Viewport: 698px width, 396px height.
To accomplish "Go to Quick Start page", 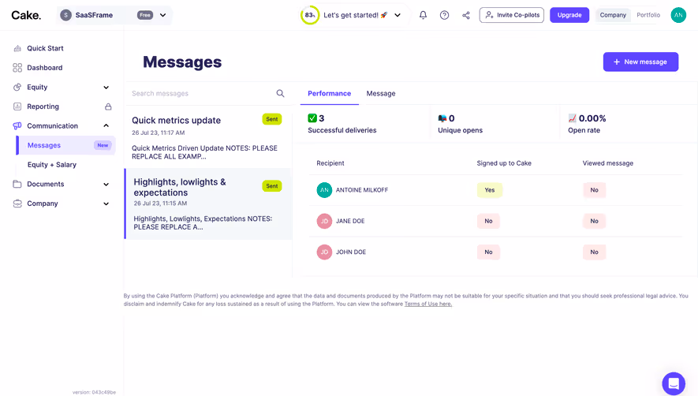I will (x=45, y=48).
